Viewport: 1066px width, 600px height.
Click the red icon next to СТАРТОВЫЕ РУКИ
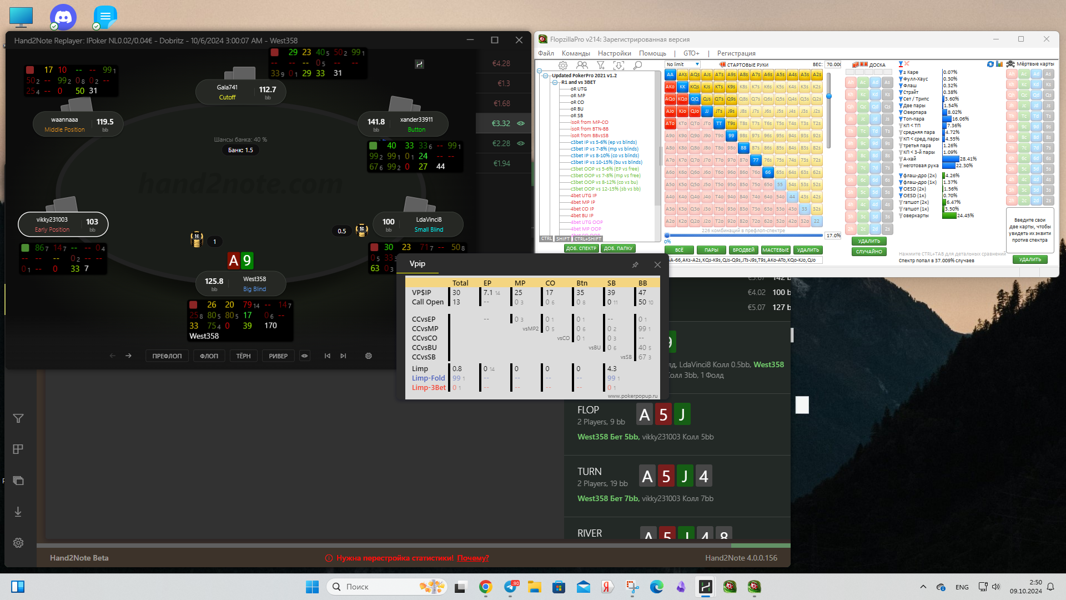click(x=722, y=65)
